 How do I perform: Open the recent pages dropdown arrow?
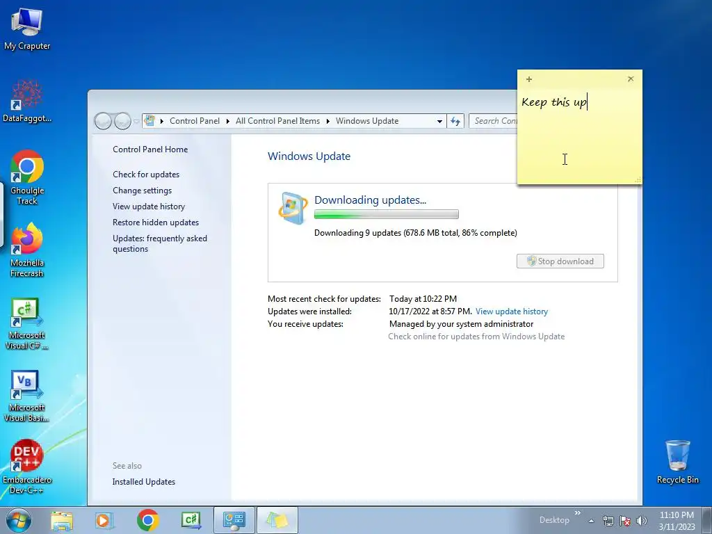pyautogui.click(x=136, y=122)
